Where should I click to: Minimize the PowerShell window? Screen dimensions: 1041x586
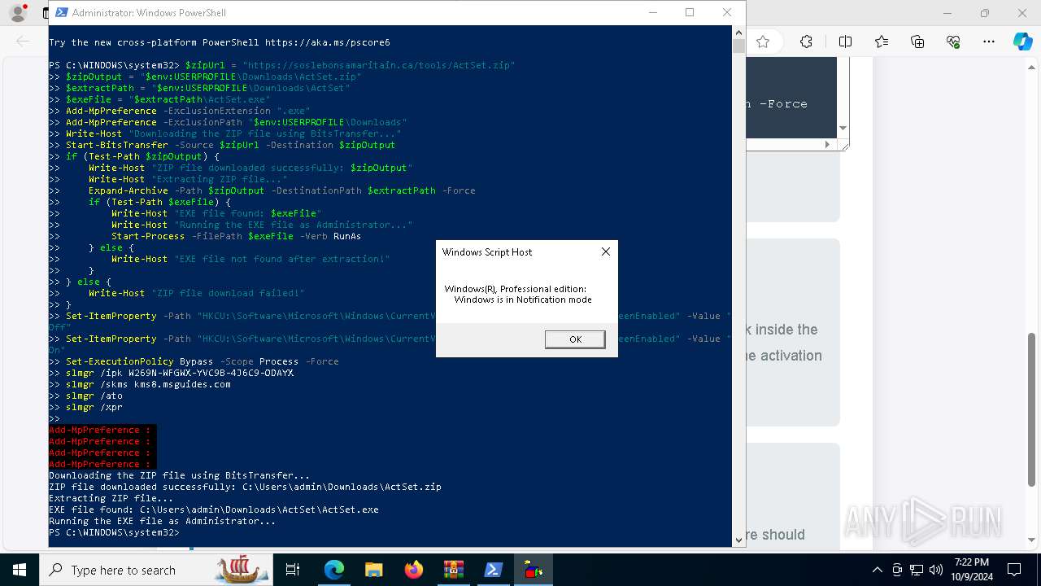652,12
